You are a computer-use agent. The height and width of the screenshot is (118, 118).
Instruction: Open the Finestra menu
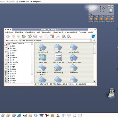pos(82,32)
